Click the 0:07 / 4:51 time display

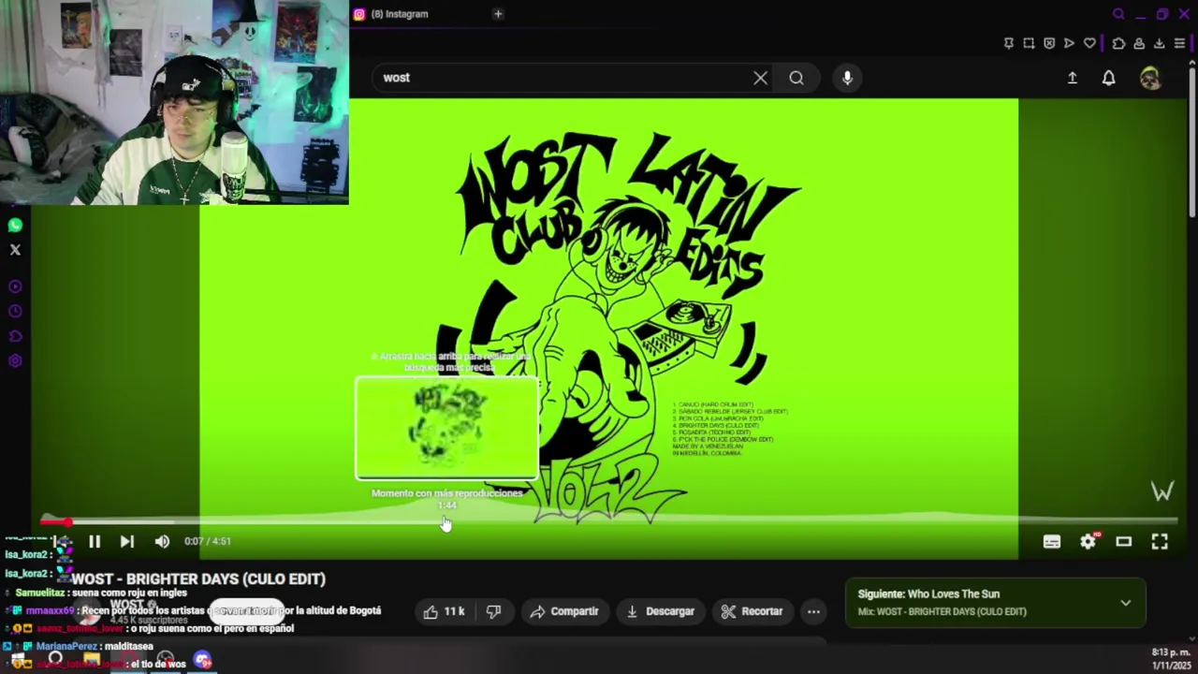coord(208,541)
